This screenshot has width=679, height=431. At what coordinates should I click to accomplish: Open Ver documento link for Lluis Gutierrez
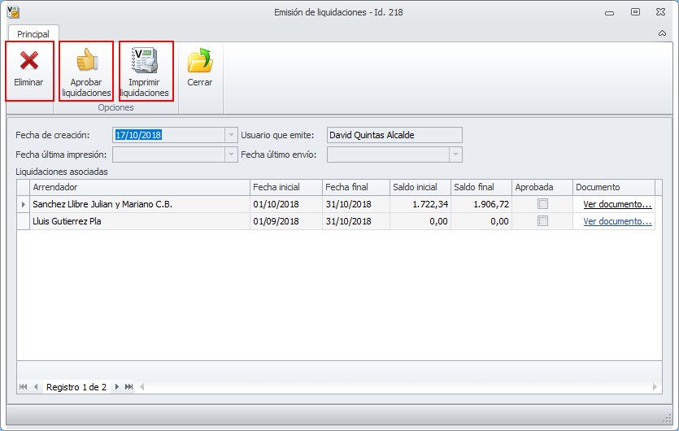pyautogui.click(x=617, y=221)
